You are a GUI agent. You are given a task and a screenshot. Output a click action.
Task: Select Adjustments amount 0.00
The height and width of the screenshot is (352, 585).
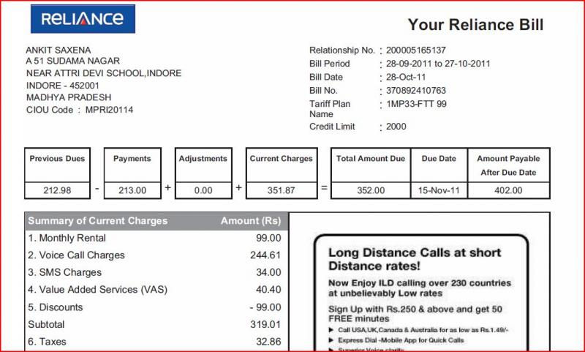point(203,190)
